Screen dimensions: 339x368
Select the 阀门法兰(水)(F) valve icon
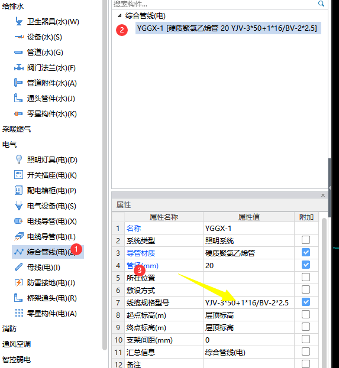(x=19, y=67)
